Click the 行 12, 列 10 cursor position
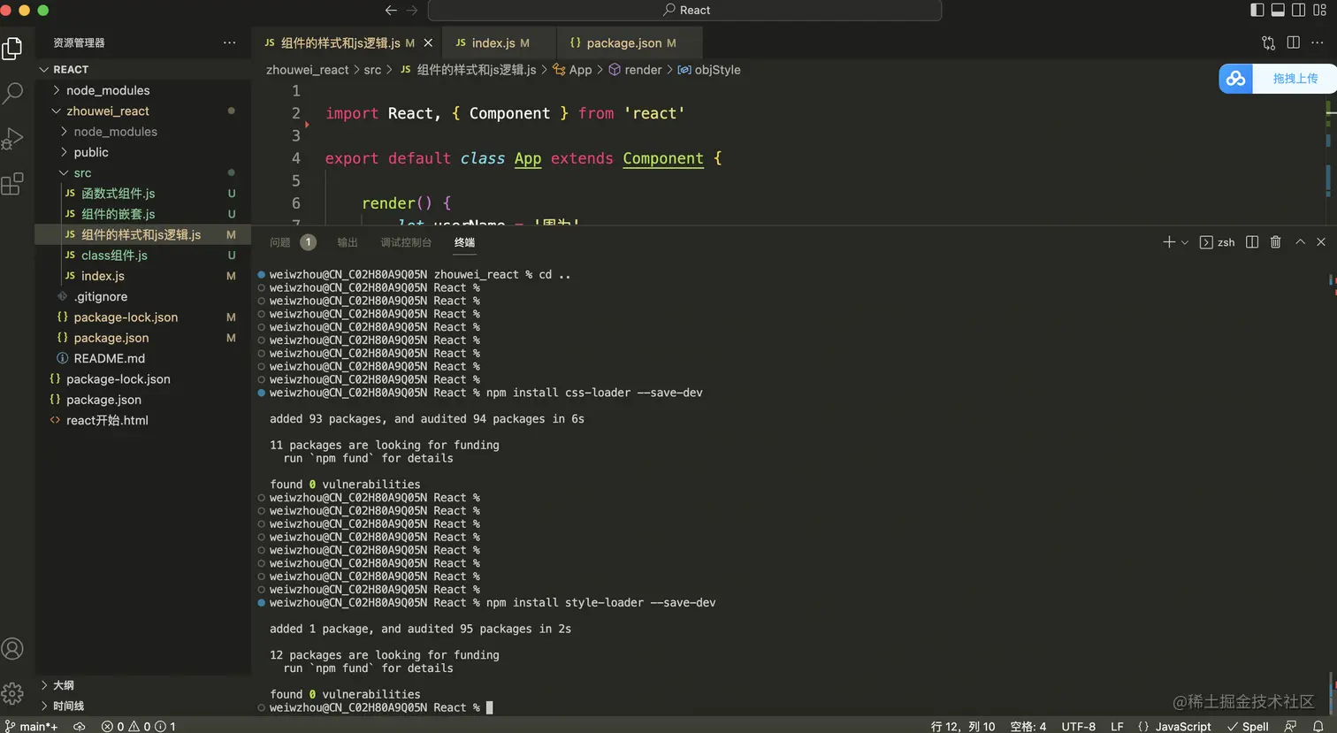 click(x=963, y=726)
